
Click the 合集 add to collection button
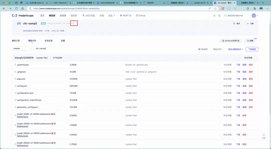(250, 24)
